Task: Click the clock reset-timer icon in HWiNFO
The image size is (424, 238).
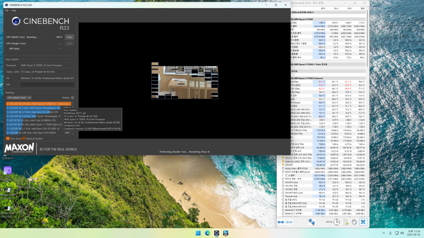Action: point(337,222)
